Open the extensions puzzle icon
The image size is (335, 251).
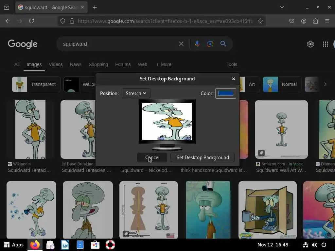(x=315, y=21)
